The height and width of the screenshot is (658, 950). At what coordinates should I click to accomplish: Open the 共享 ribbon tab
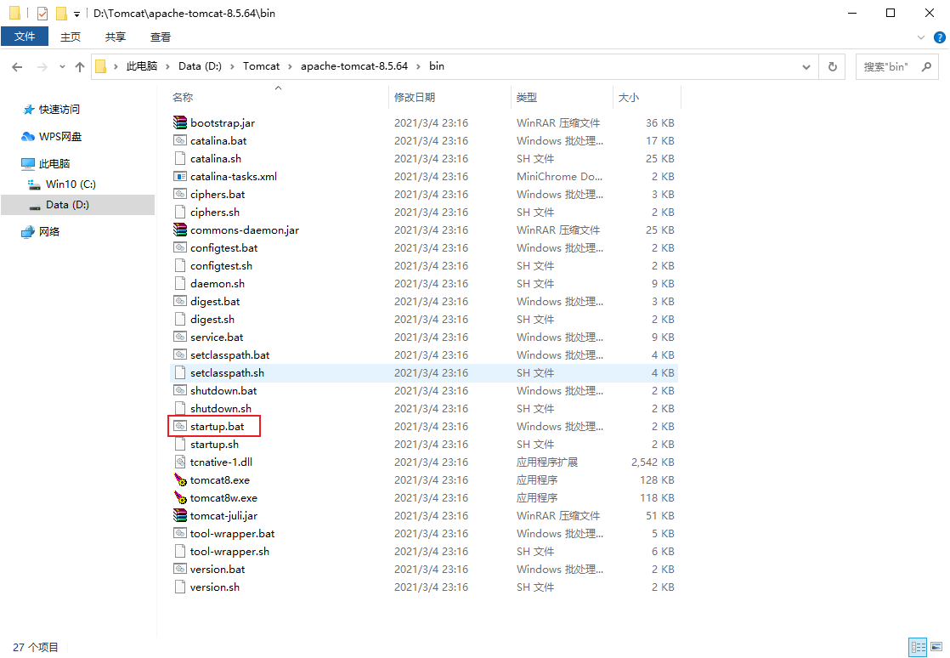[115, 37]
